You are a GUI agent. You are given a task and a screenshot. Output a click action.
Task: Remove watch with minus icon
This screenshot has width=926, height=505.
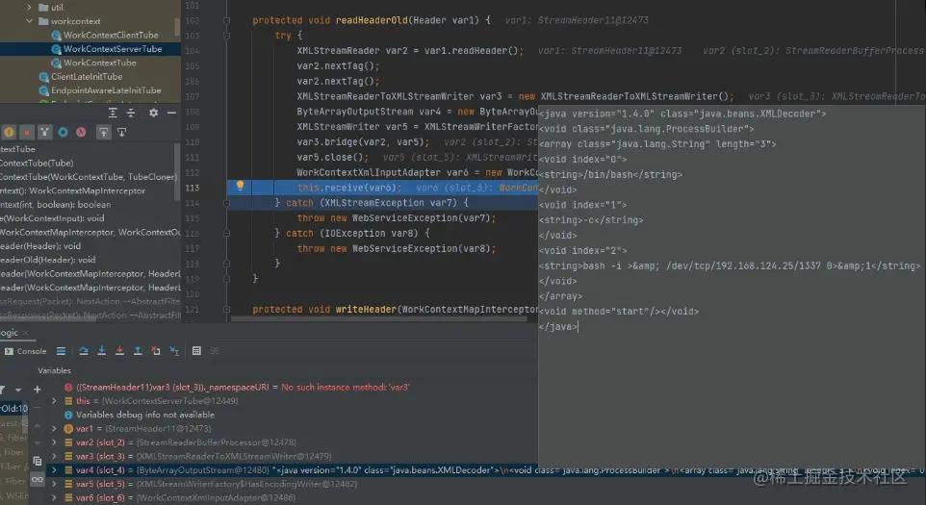click(x=38, y=407)
